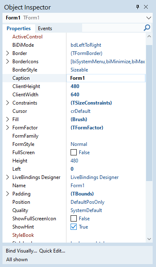Click the Bind Visually... link
Image resolution: width=156 pixels, height=267 pixels.
(21, 251)
